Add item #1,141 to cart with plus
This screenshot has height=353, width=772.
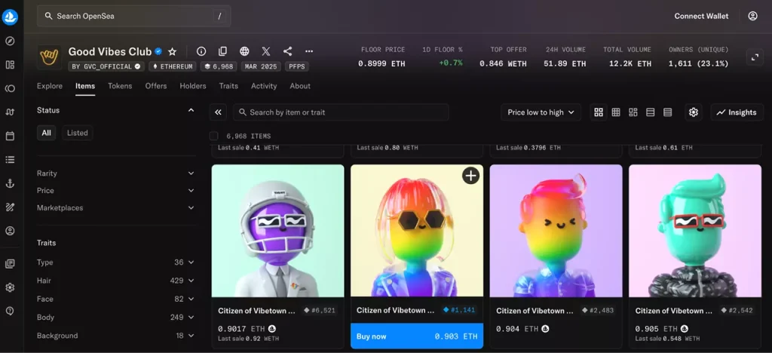point(470,176)
